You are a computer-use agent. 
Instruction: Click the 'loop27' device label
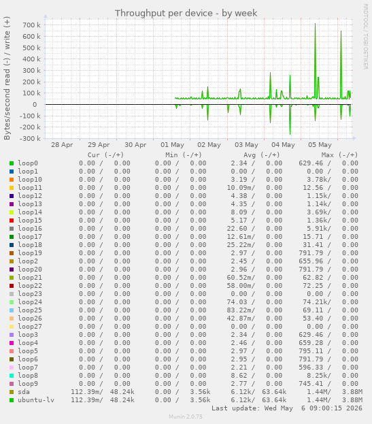click(x=30, y=327)
